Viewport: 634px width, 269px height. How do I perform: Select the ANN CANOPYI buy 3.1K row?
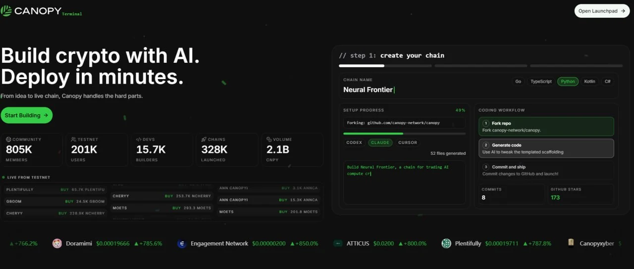pyautogui.click(x=268, y=188)
